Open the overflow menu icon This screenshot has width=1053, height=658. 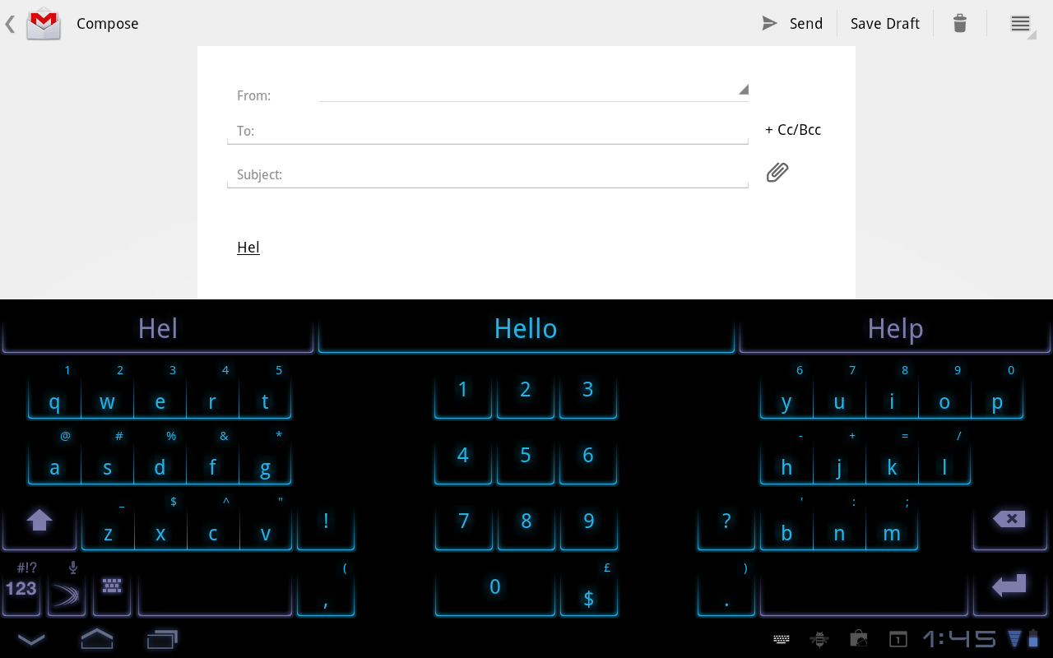(x=1021, y=24)
